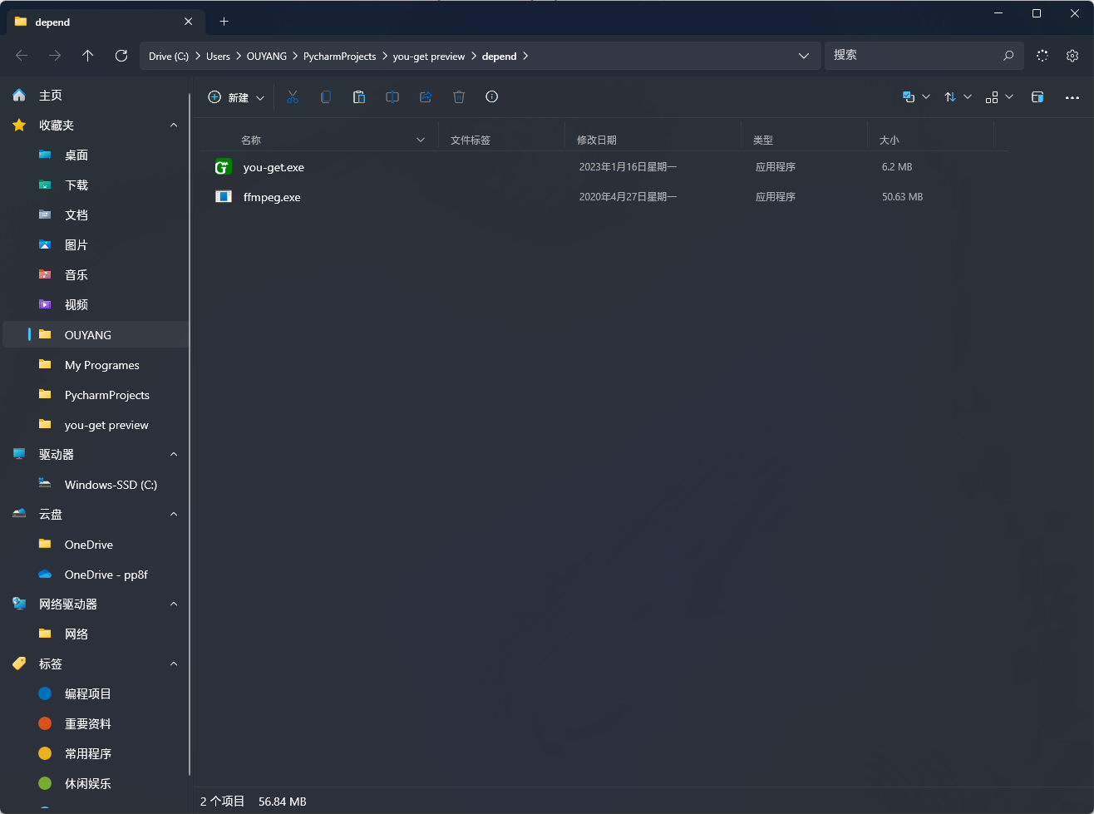Screen dimensions: 1094x814
Task: Add a new tab with plus
Action: (x=224, y=22)
